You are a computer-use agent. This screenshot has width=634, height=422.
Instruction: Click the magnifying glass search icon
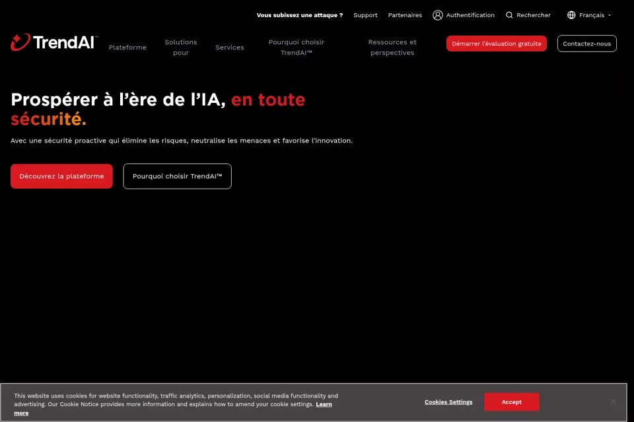coord(509,15)
